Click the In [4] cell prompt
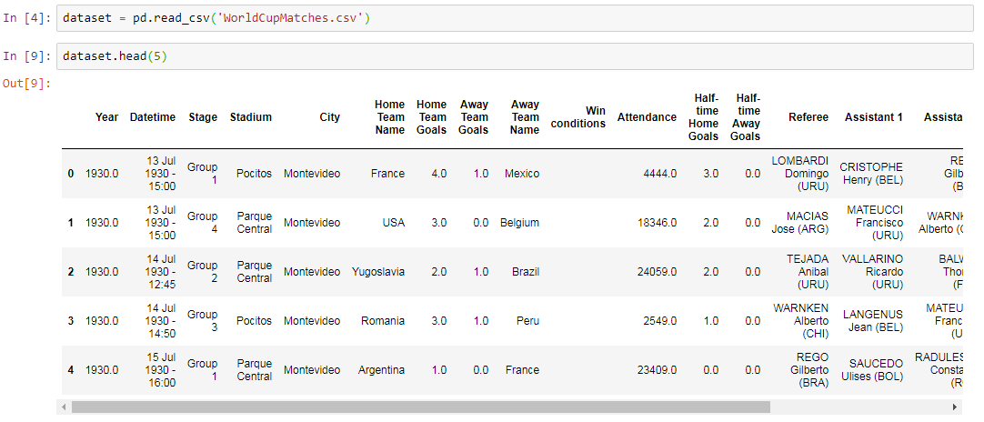The width and height of the screenshot is (984, 422). click(x=27, y=18)
